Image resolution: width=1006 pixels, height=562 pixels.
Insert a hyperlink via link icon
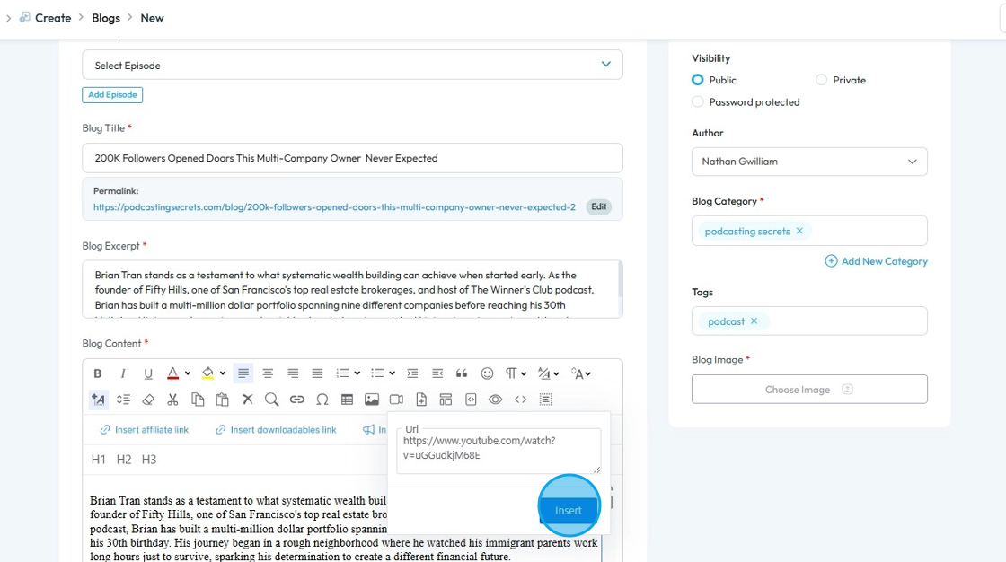pos(296,400)
